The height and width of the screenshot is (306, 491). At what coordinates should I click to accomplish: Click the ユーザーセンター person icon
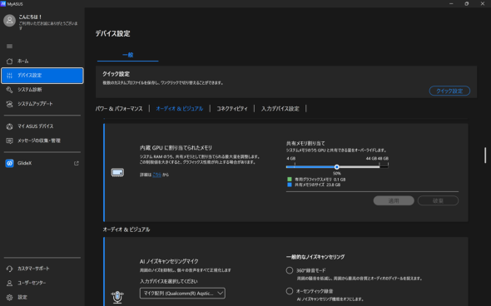tap(9, 284)
